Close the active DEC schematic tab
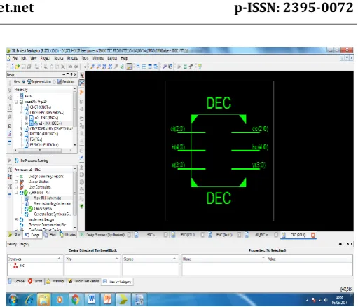 (x=313, y=235)
